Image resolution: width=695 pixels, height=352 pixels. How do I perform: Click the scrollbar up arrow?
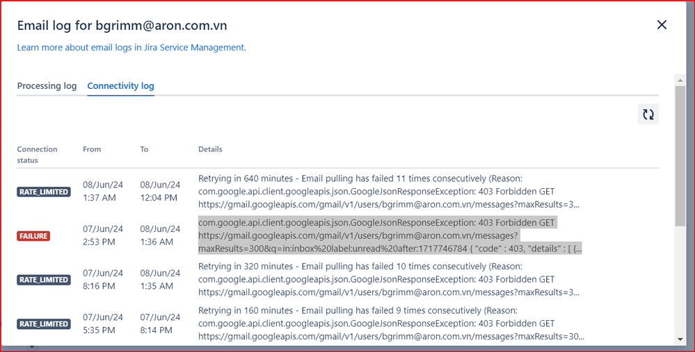680,81
